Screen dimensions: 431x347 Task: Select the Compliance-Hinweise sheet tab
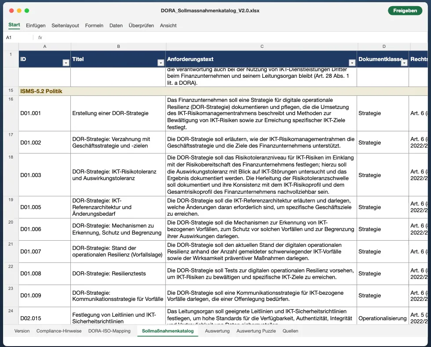[x=59, y=331]
